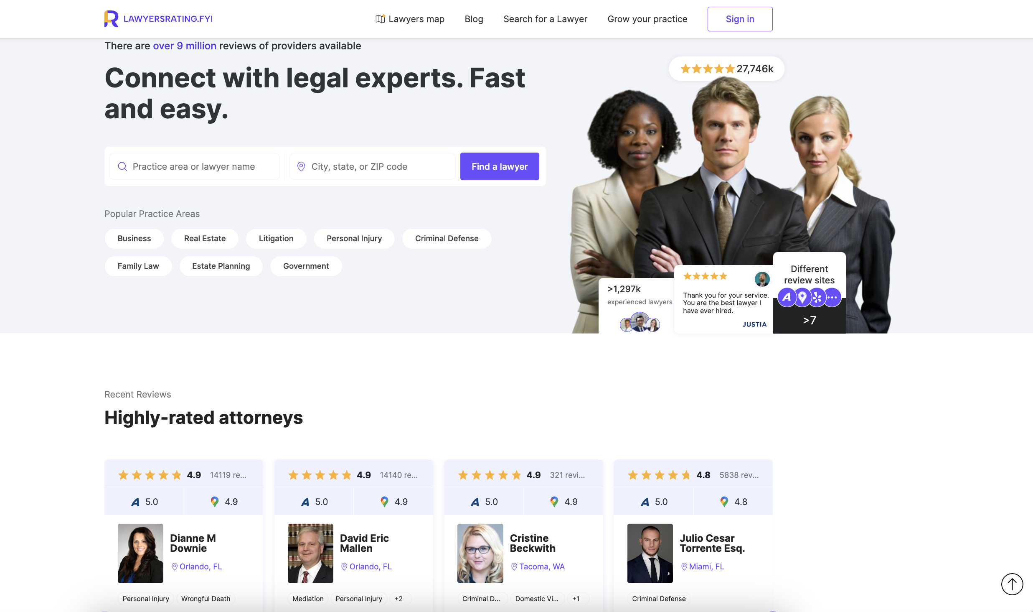Click Avvo rating icon on Julio Cesar Torrente card
Screen dimensions: 1033x612
645,502
